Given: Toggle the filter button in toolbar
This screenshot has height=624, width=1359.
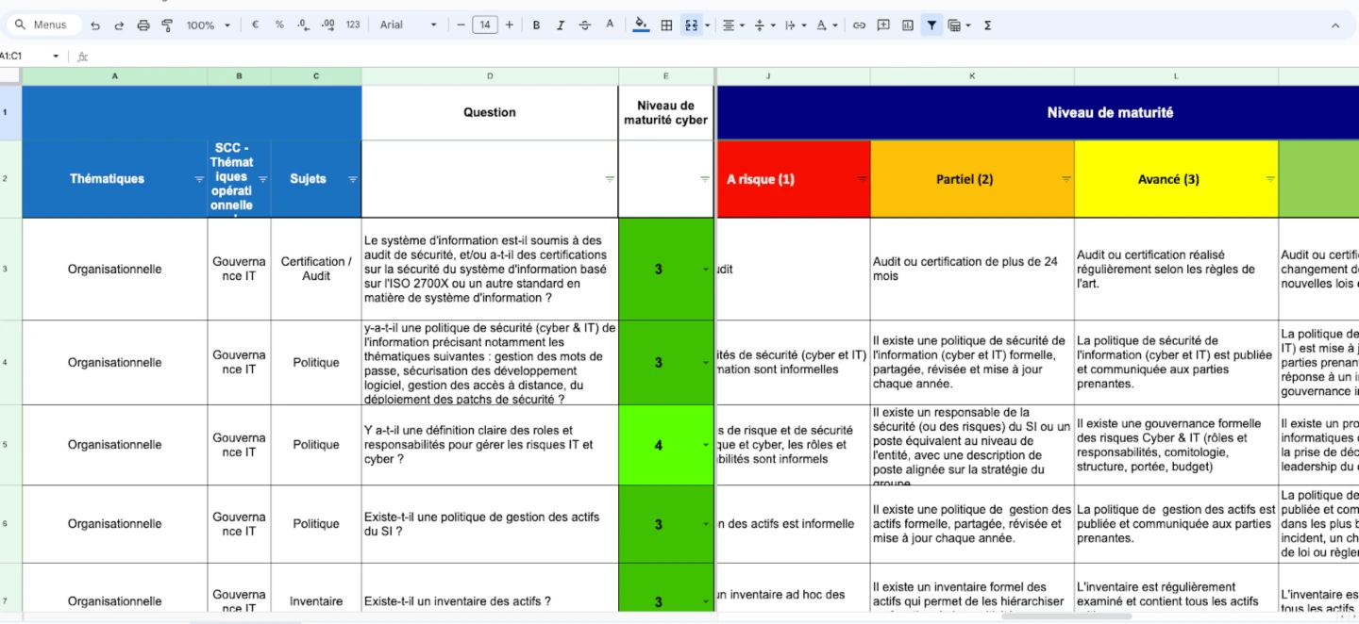Looking at the screenshot, I should pos(931,25).
